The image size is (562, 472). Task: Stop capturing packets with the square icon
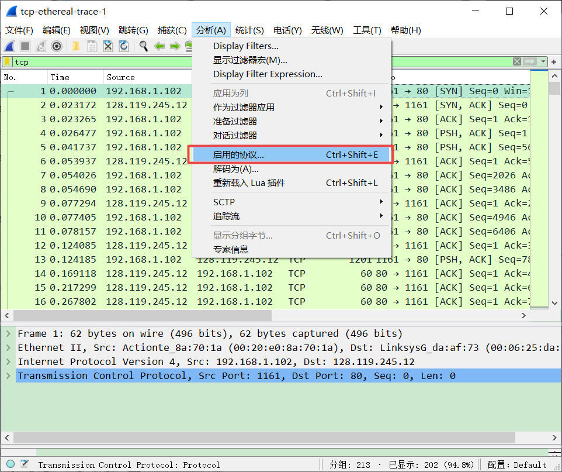tap(25, 46)
